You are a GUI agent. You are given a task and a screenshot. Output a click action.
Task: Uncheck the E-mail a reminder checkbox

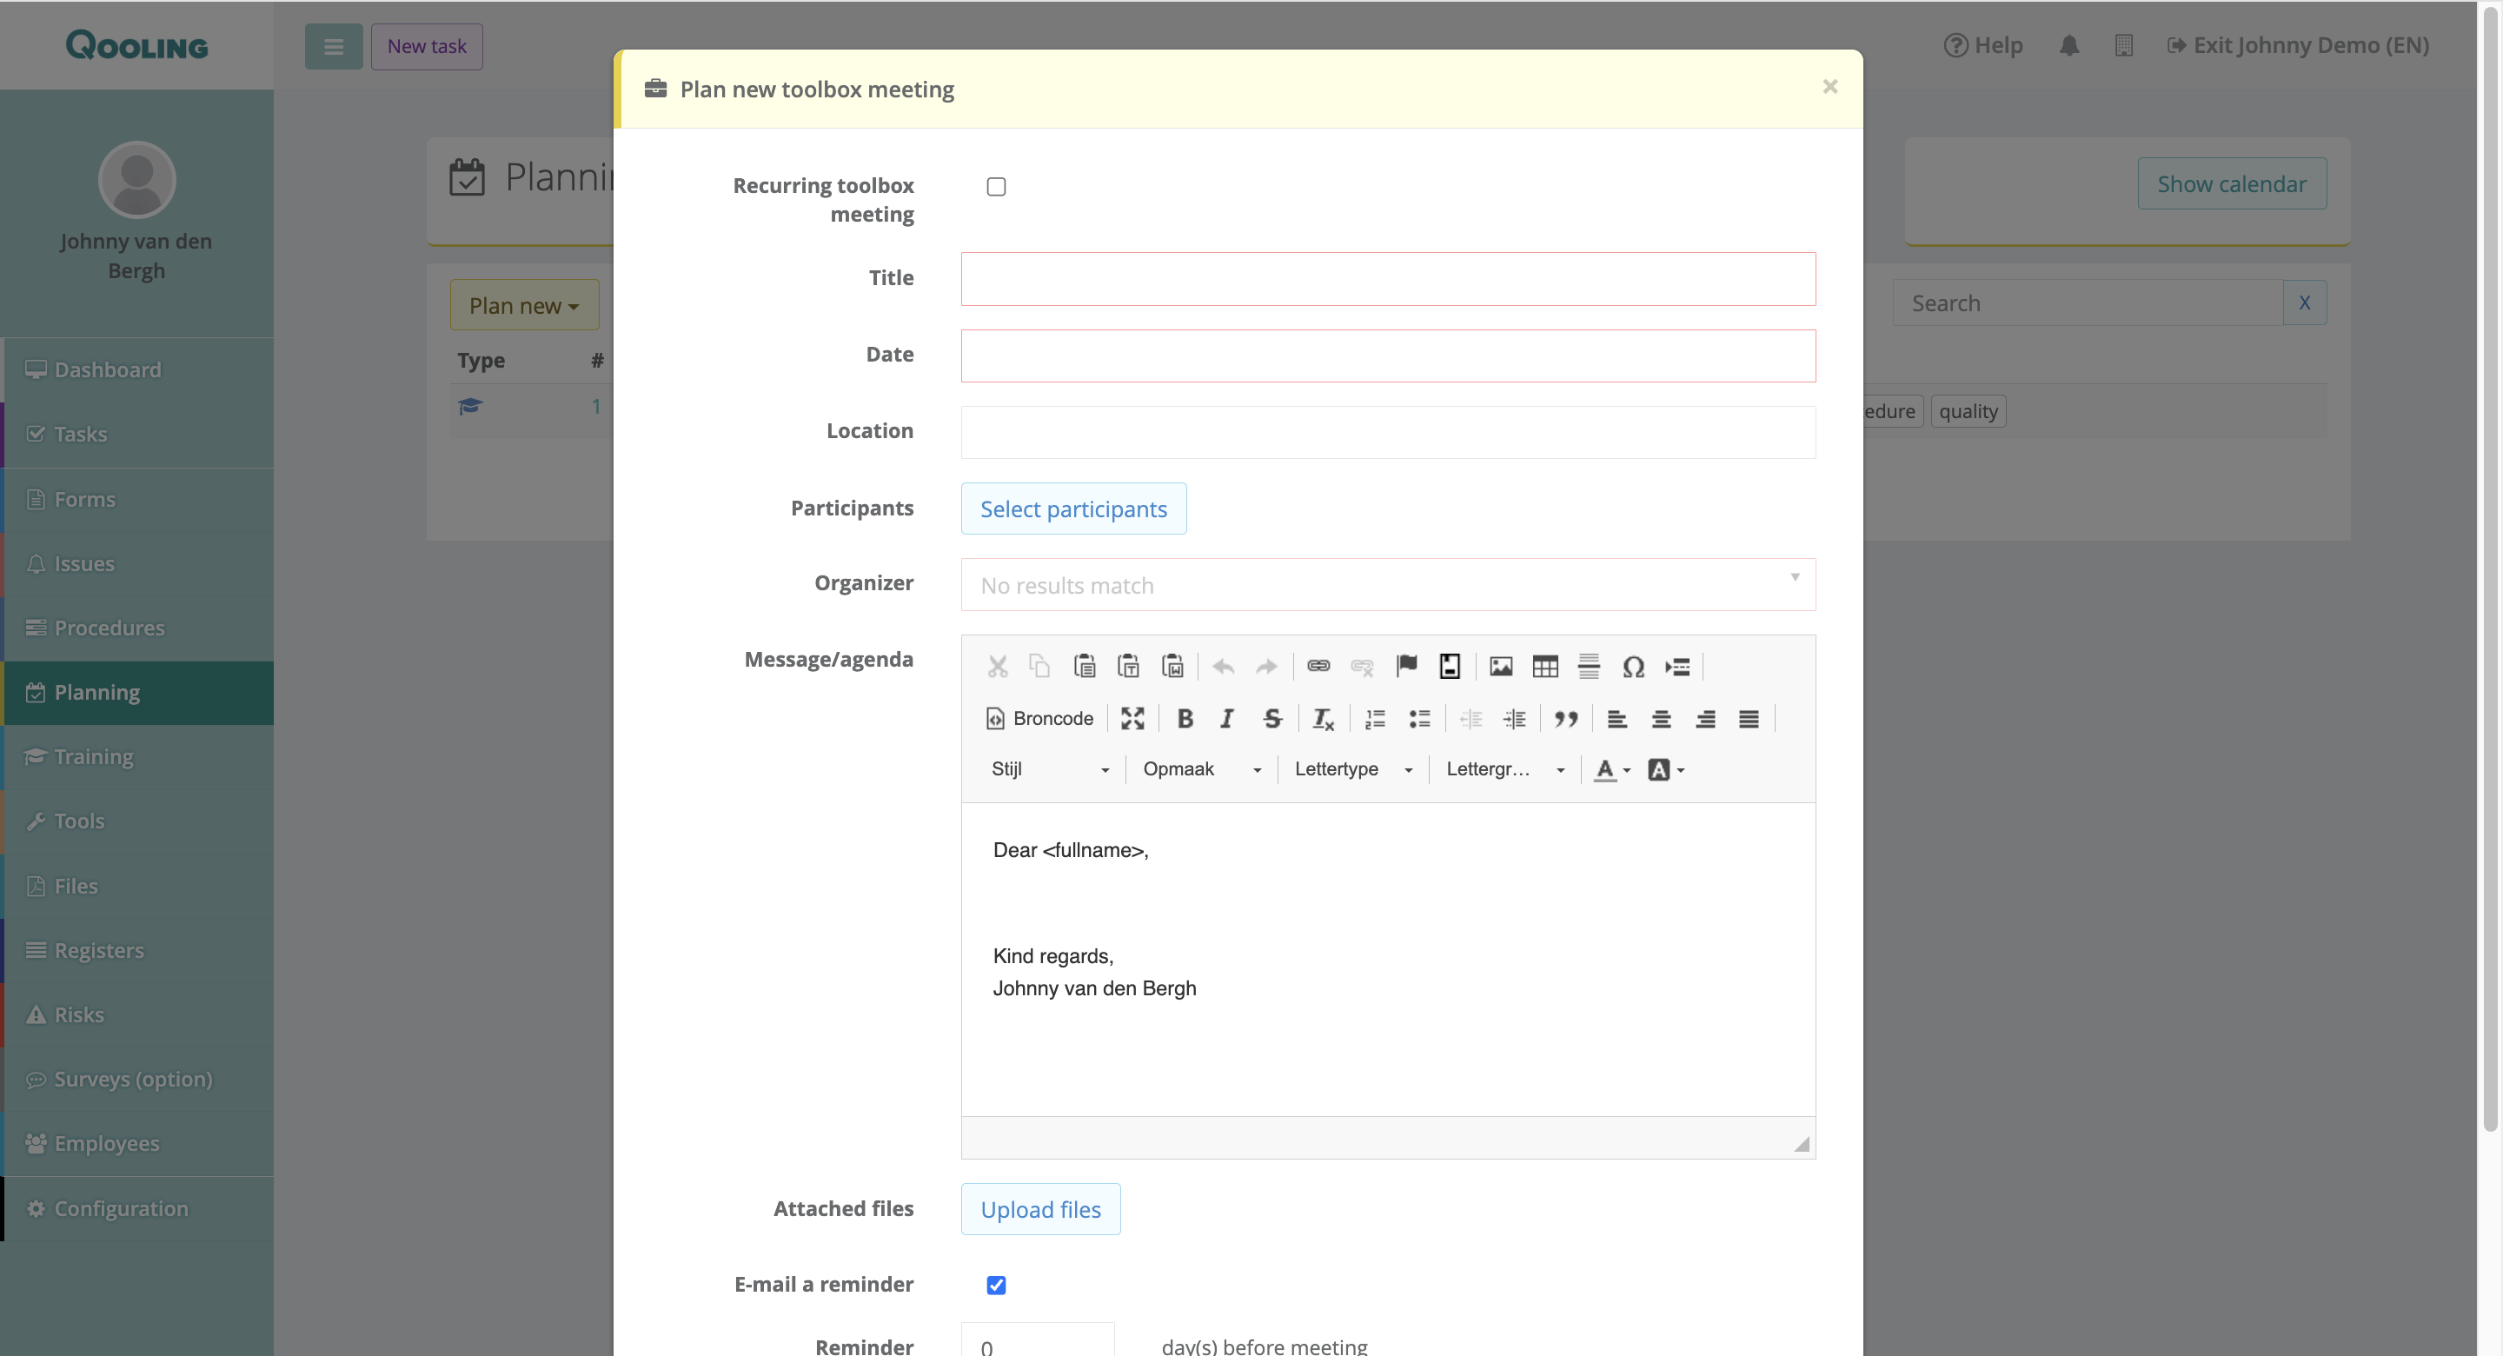(x=996, y=1285)
